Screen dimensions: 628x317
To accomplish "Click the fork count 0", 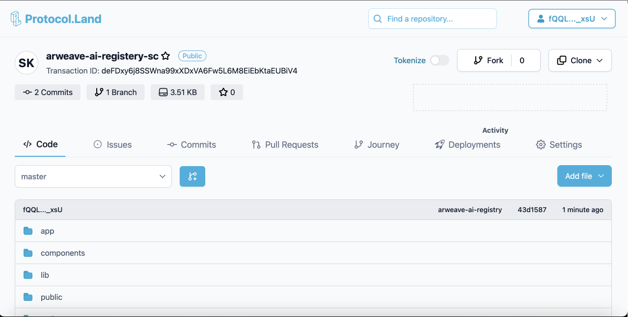I will (x=522, y=60).
